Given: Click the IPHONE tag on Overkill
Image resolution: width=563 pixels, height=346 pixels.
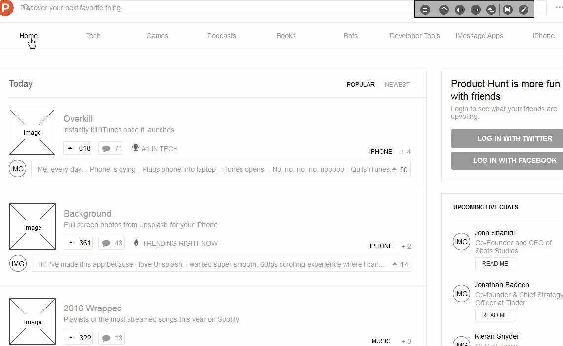Looking at the screenshot, I should tap(381, 152).
